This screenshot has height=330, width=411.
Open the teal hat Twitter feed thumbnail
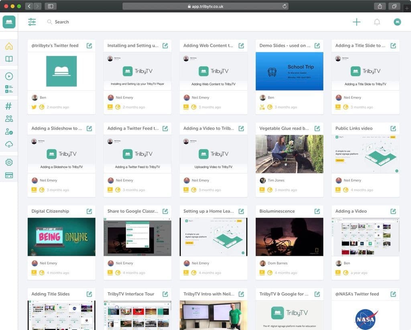coord(61,71)
